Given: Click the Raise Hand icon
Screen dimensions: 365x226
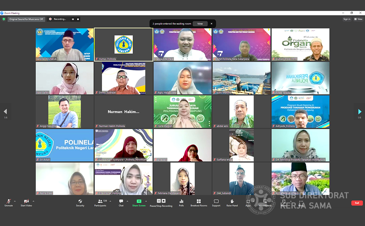Looking at the screenshot, I should click(232, 202).
